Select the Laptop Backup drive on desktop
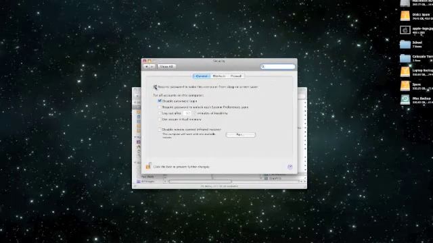 pos(405,72)
